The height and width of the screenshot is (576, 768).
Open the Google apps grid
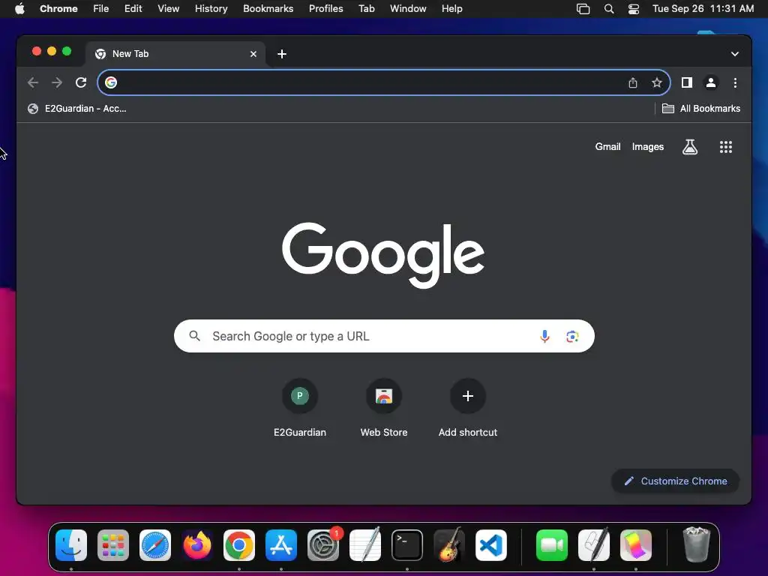[726, 147]
